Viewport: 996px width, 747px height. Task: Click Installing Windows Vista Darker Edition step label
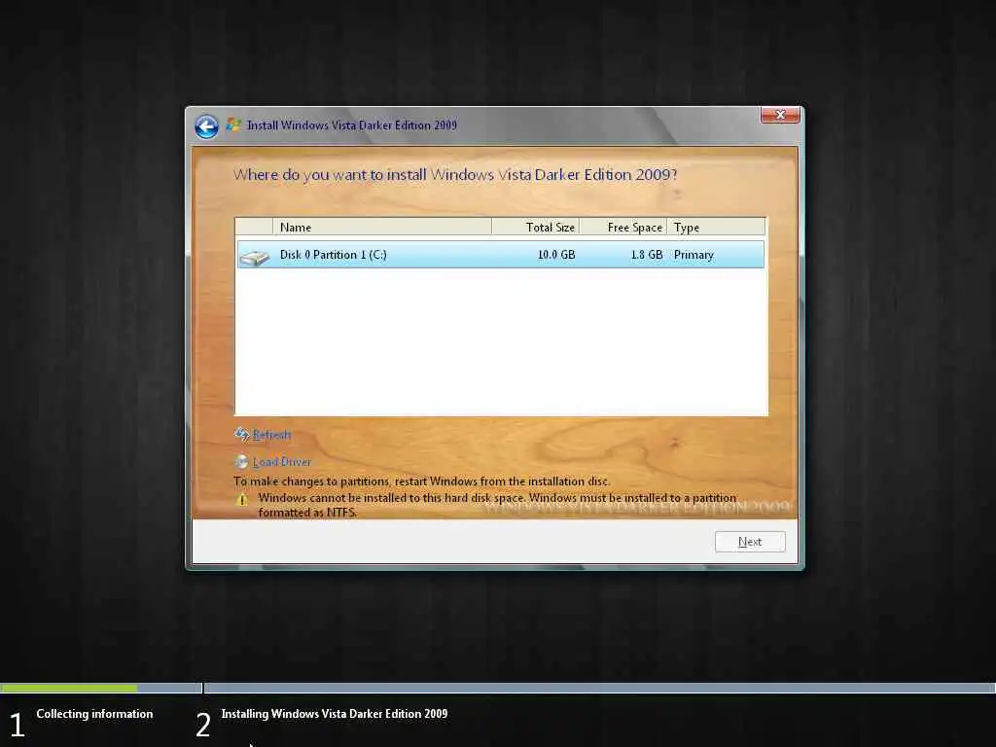335,714
